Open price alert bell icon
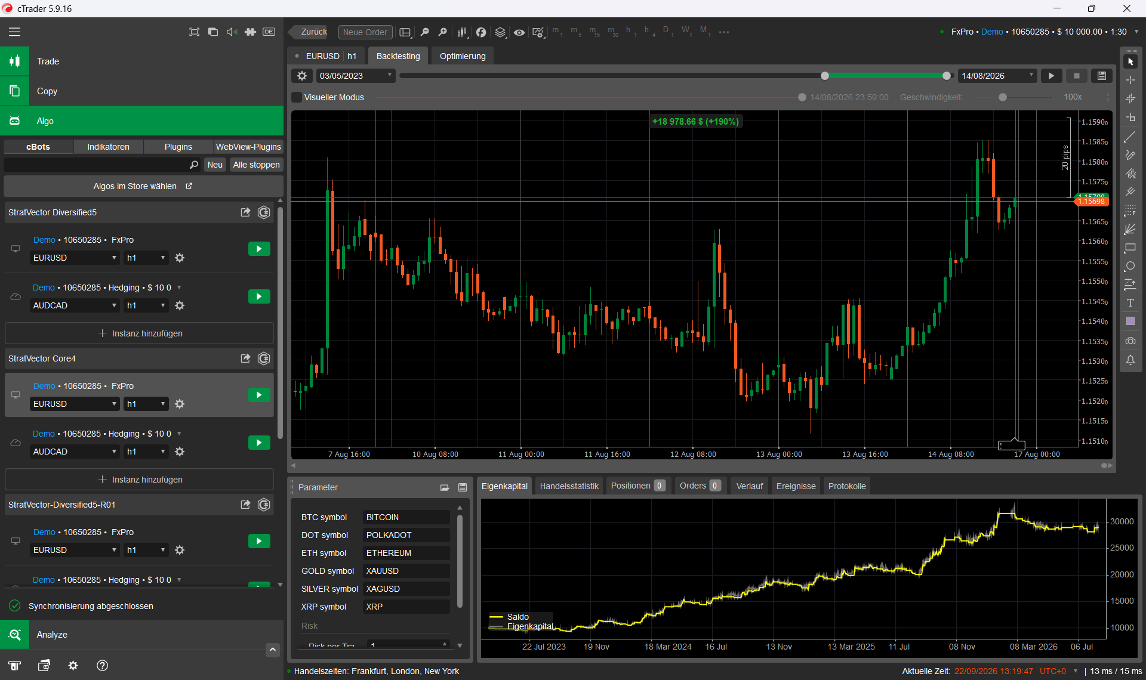This screenshot has height=680, width=1146. click(1130, 360)
